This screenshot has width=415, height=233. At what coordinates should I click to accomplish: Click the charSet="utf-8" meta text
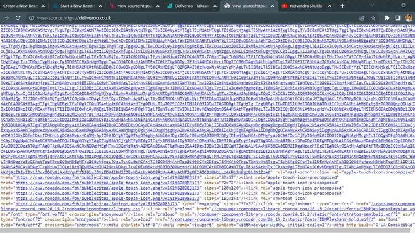point(140,225)
